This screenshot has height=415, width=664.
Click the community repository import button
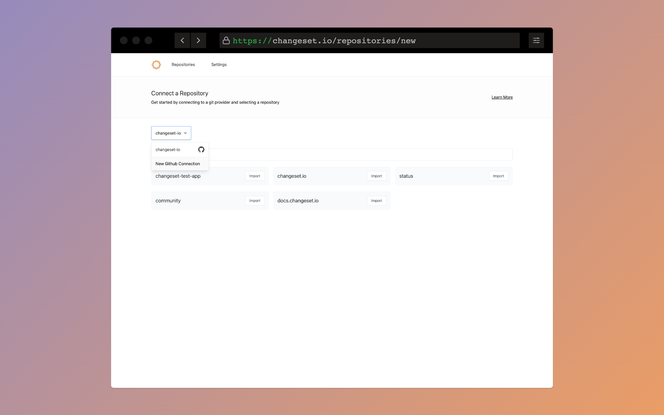(x=254, y=200)
